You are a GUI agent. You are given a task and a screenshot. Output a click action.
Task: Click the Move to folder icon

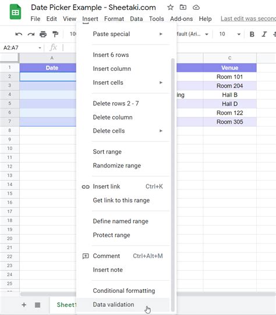[x=183, y=8]
